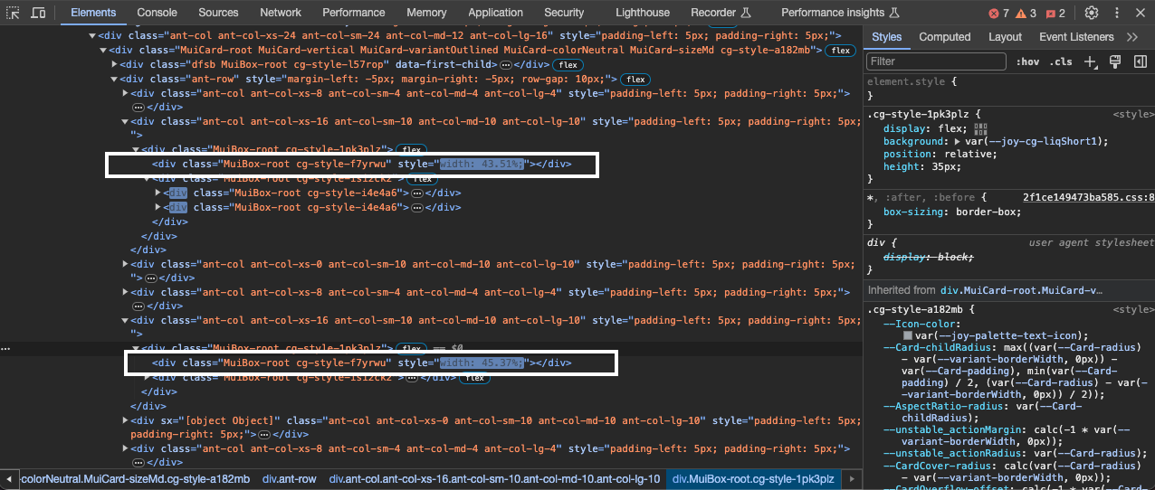
Task: Click the flex badge on the dfsb div
Action: 568,65
